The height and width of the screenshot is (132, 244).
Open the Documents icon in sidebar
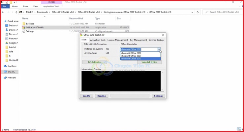click(x=7, y=34)
